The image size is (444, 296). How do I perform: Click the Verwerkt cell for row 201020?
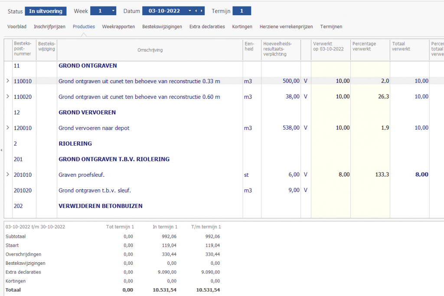[x=331, y=190]
